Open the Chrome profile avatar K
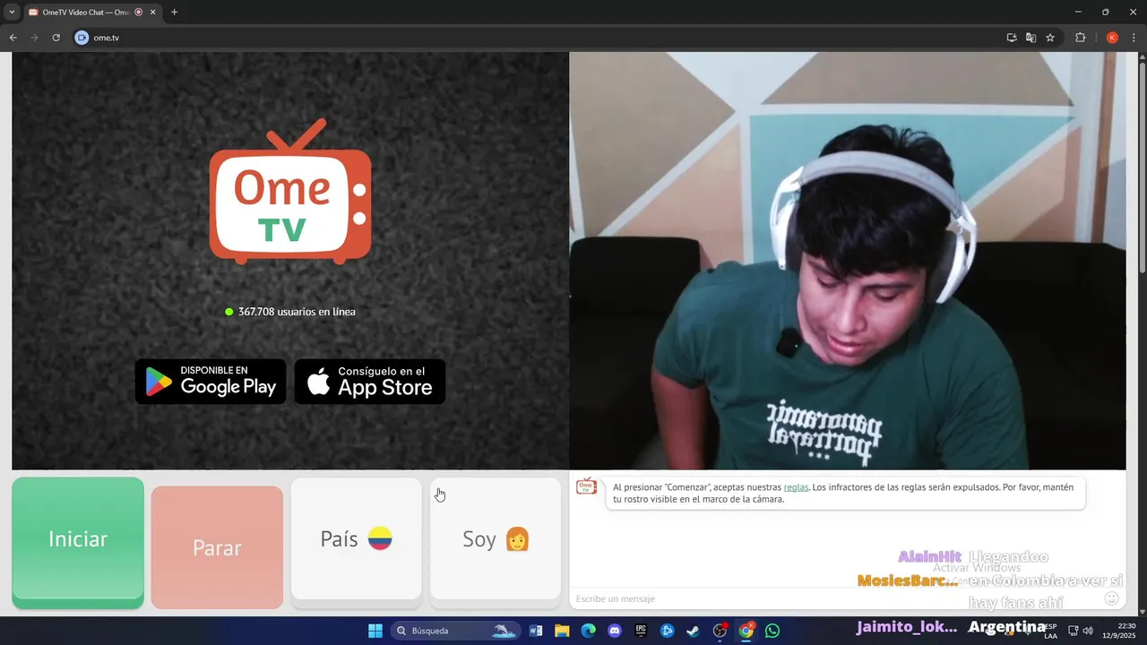Screen dimensions: 1147x645 [1112, 38]
